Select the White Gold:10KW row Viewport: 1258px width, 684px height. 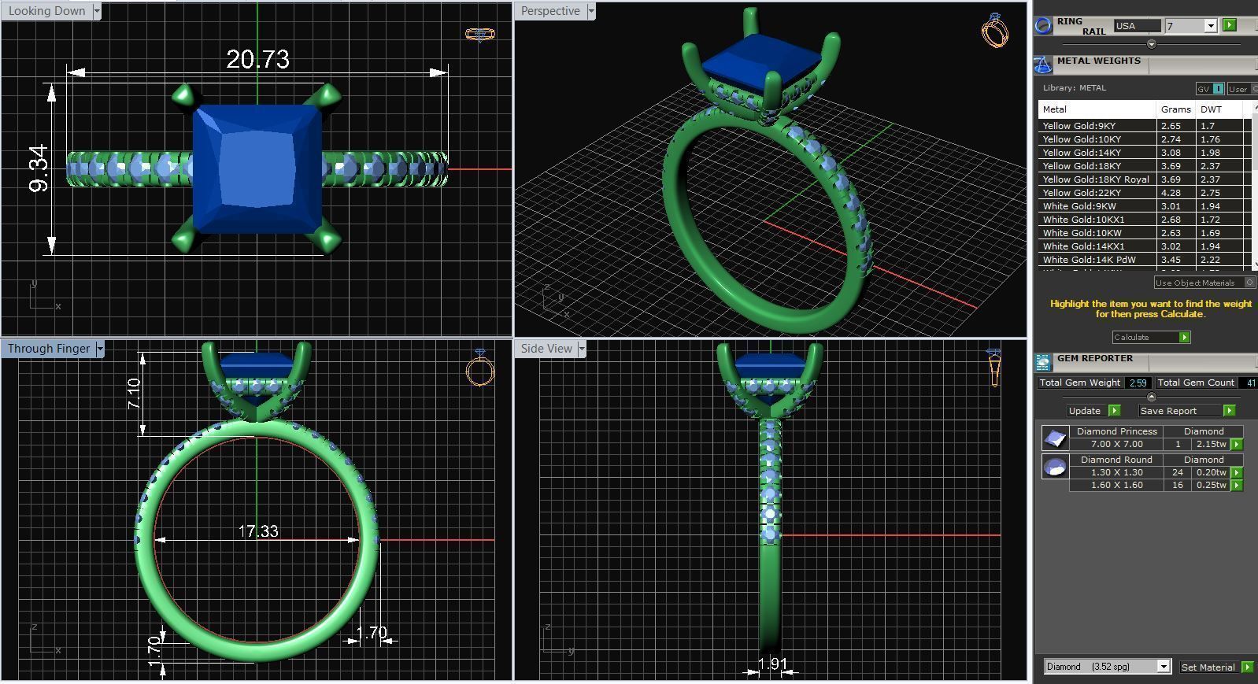pos(1145,233)
